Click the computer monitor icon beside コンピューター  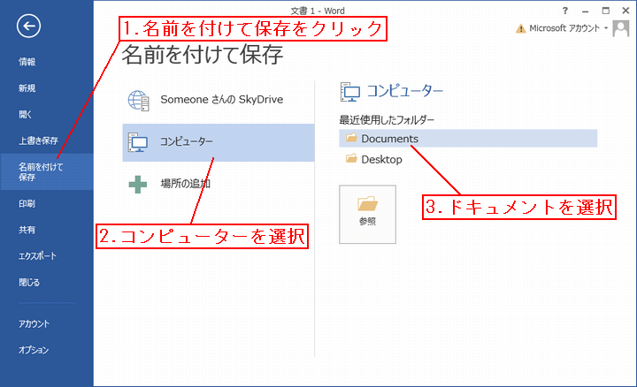pyautogui.click(x=138, y=142)
